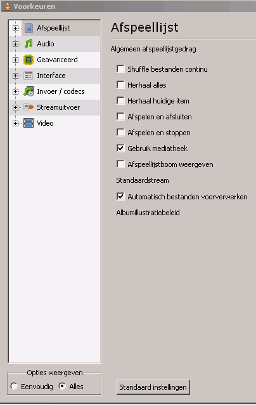The height and width of the screenshot is (405, 256).
Task: Select the Alles radio option
Action: pyautogui.click(x=62, y=386)
